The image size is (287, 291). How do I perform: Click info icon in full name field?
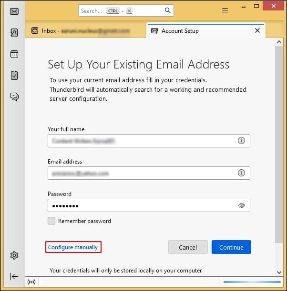(x=241, y=140)
